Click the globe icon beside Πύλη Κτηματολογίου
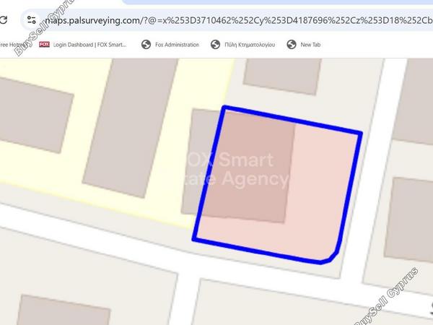Viewport: 433px width, 325px height. [215, 45]
